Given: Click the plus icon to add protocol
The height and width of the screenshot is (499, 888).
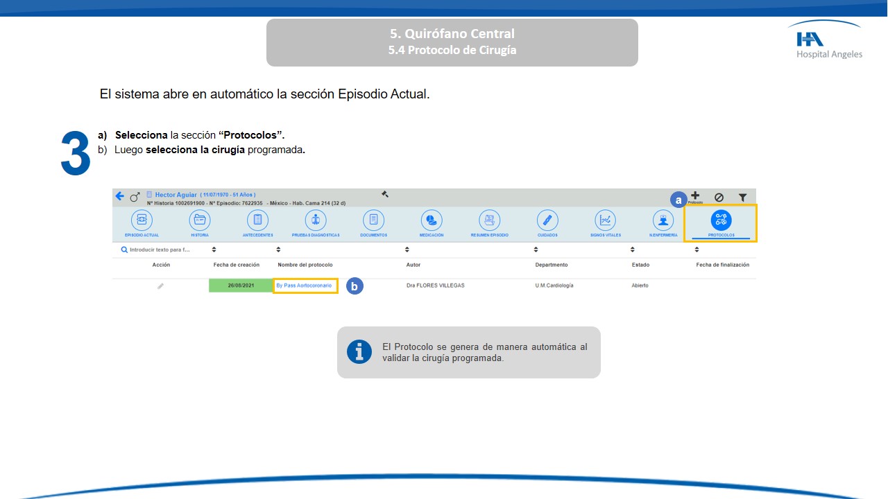Looking at the screenshot, I should click(x=695, y=197).
